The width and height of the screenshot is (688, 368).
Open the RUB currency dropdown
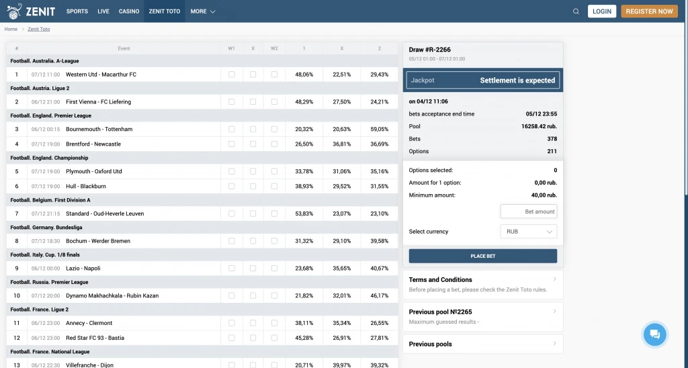click(x=529, y=232)
